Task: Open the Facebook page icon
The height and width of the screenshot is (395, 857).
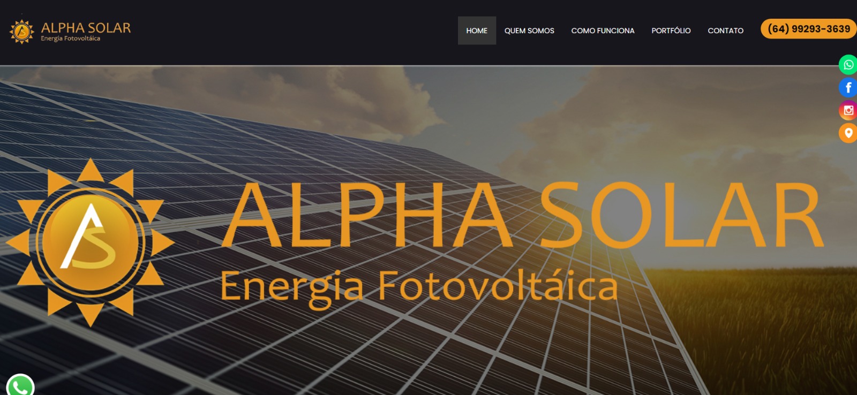Action: 848,87
